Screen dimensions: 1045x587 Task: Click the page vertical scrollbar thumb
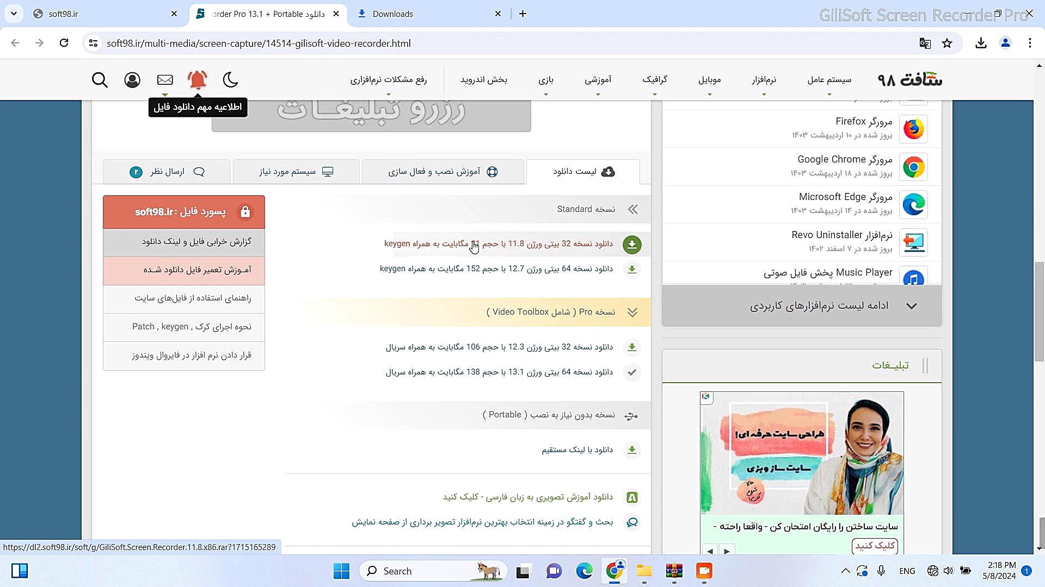[1040, 311]
